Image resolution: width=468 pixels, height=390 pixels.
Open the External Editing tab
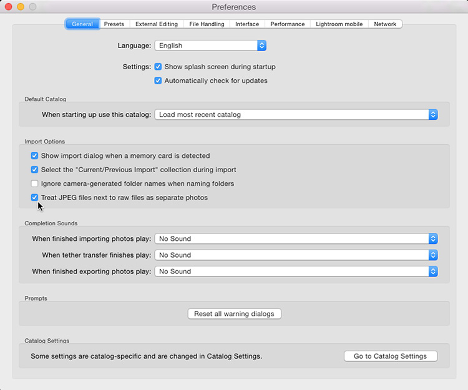157,24
